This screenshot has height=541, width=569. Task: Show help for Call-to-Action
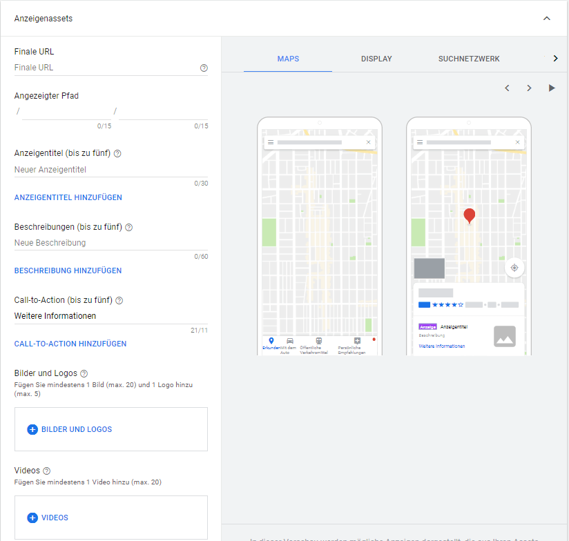pyautogui.click(x=119, y=301)
